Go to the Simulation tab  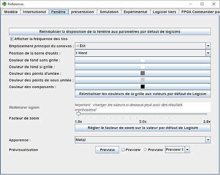[x=109, y=12]
